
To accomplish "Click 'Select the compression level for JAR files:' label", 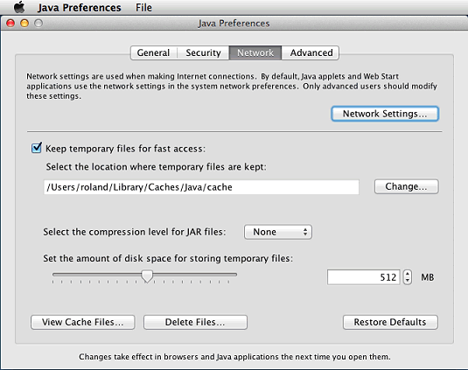I will tap(135, 232).
